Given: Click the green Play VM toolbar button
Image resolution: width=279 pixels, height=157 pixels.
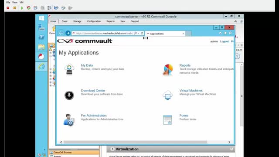Looking at the screenshot, I should (22, 8).
